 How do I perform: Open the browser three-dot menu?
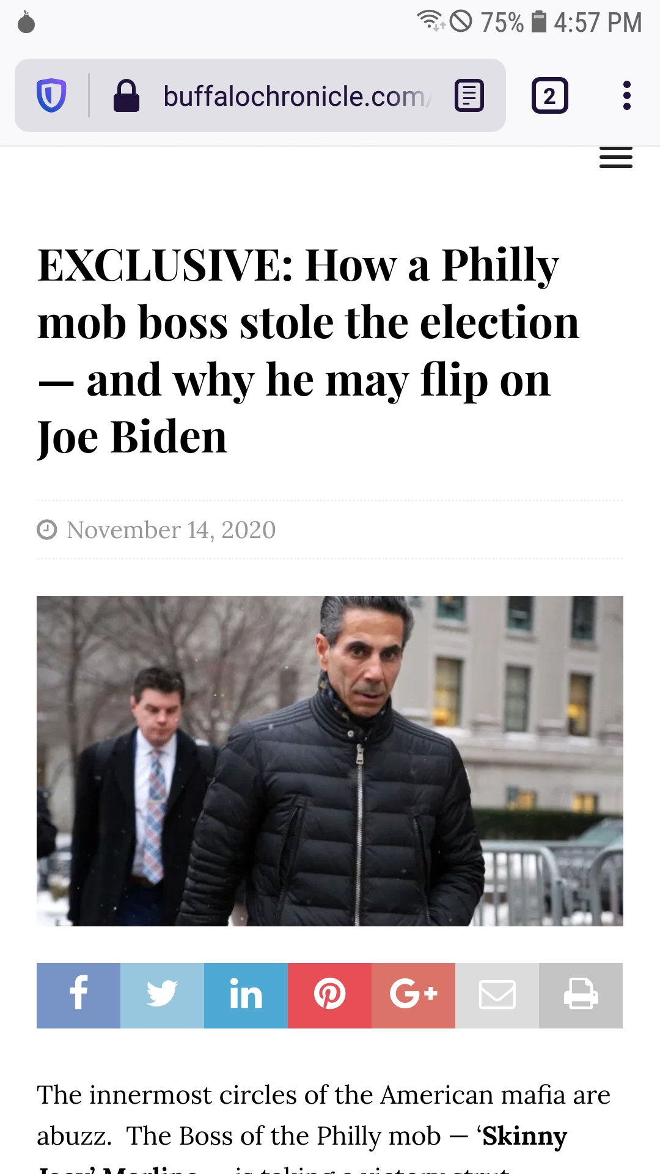(626, 96)
